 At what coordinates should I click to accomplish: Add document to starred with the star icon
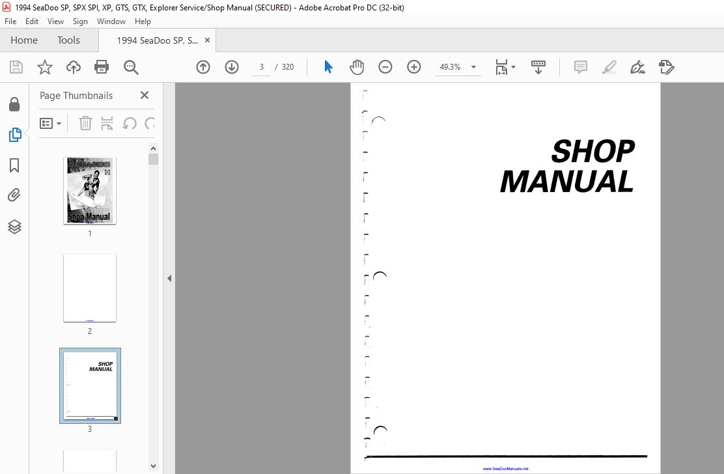tap(45, 67)
